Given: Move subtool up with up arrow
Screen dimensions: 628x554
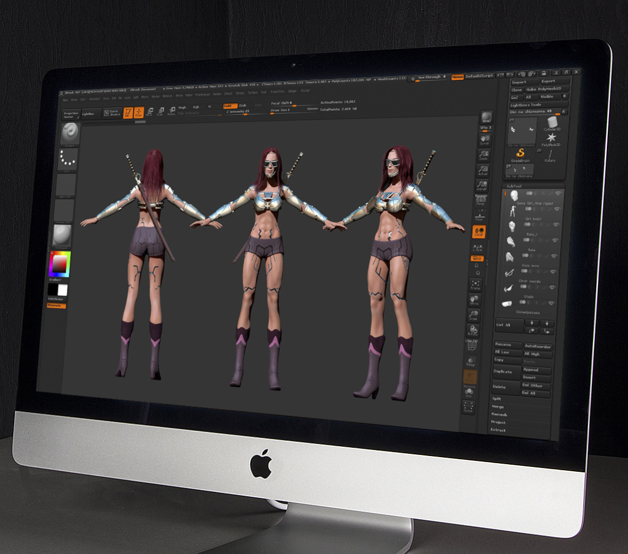Looking at the screenshot, I should 532,323.
